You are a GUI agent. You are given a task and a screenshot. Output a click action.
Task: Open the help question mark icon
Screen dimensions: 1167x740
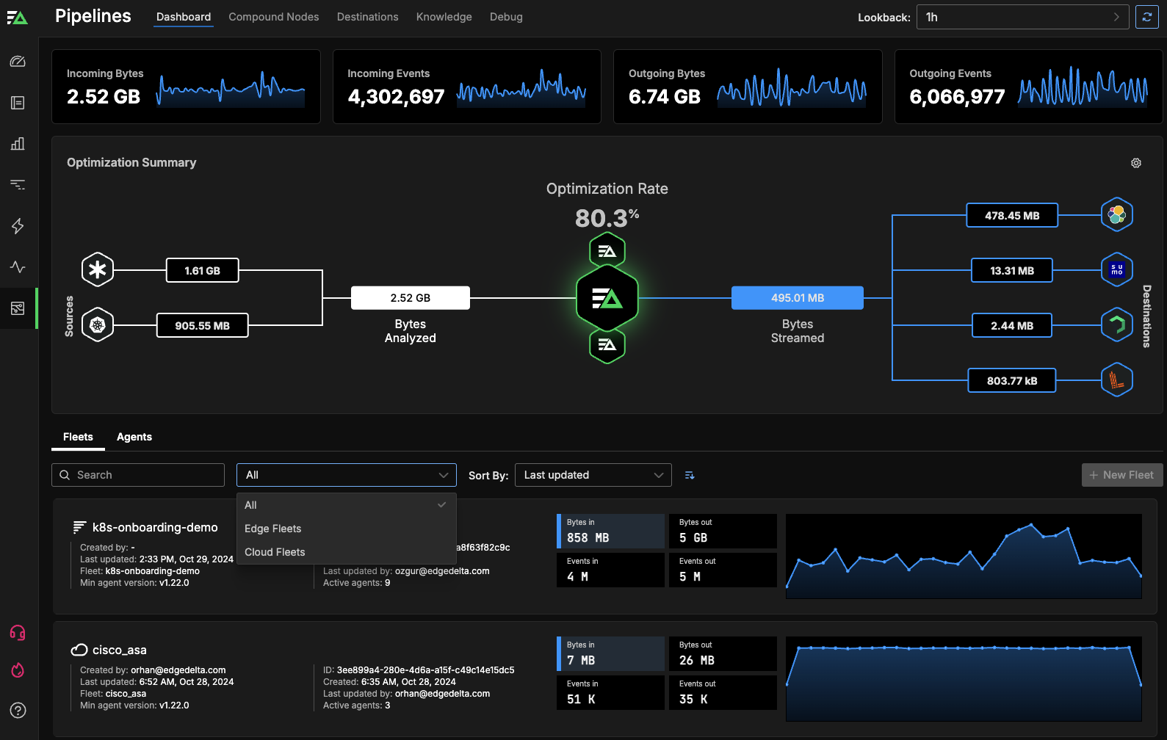pos(18,710)
